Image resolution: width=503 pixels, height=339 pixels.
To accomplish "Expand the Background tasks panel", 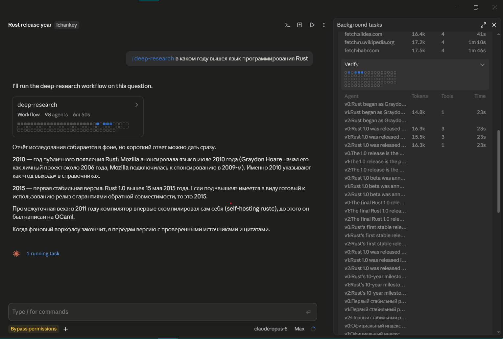I will [x=483, y=25].
